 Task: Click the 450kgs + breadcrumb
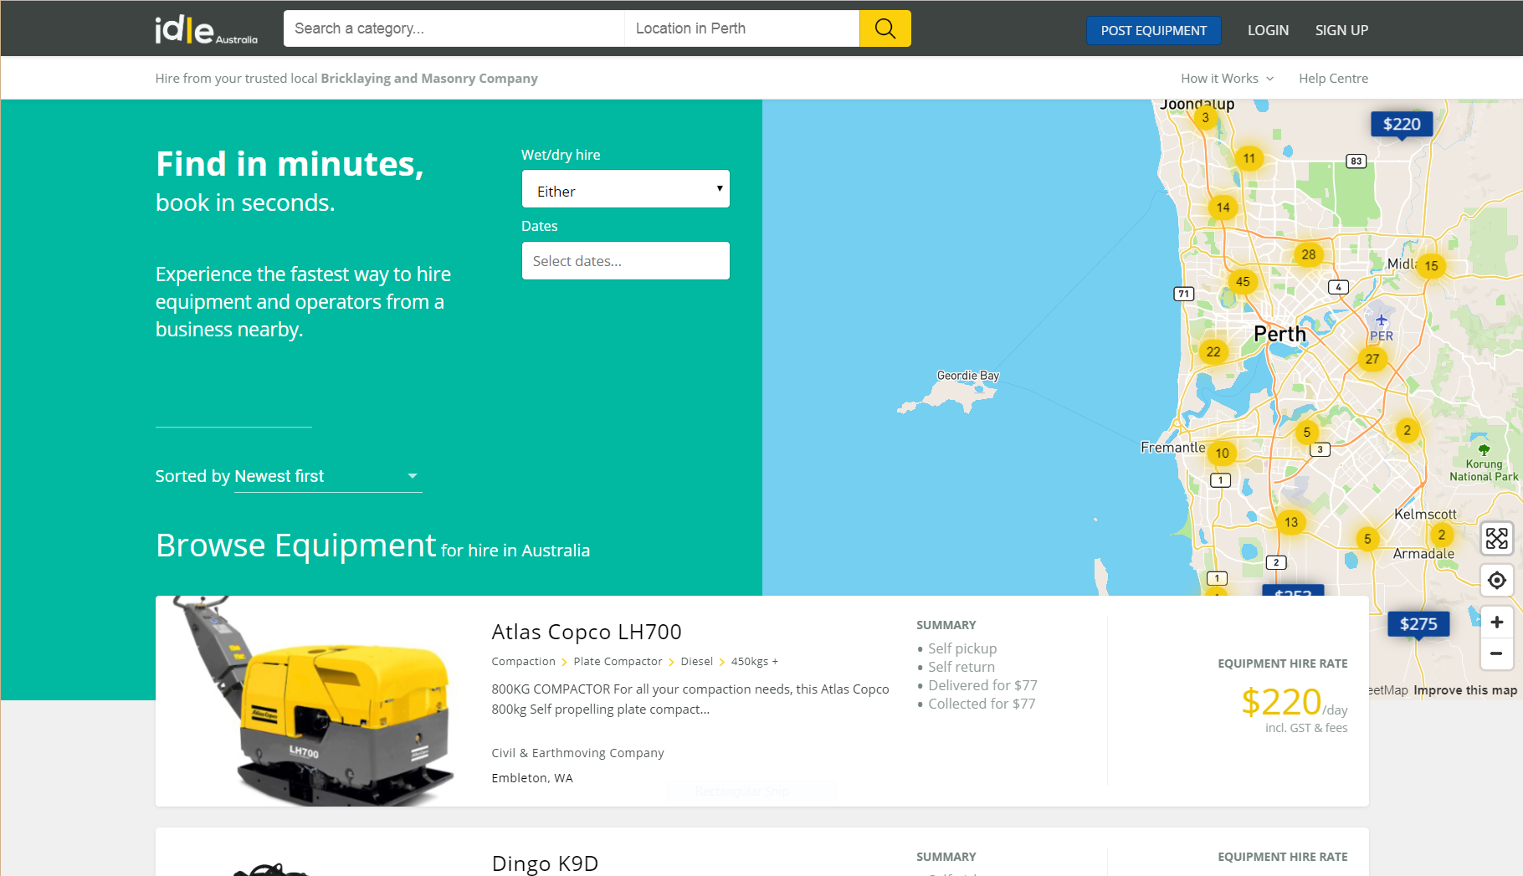tap(754, 661)
